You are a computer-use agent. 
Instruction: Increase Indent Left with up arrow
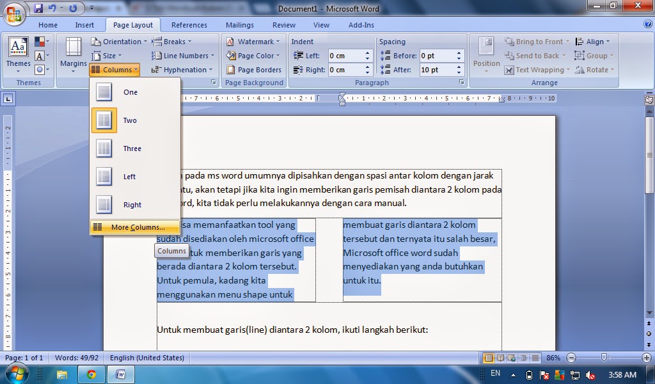coord(367,52)
